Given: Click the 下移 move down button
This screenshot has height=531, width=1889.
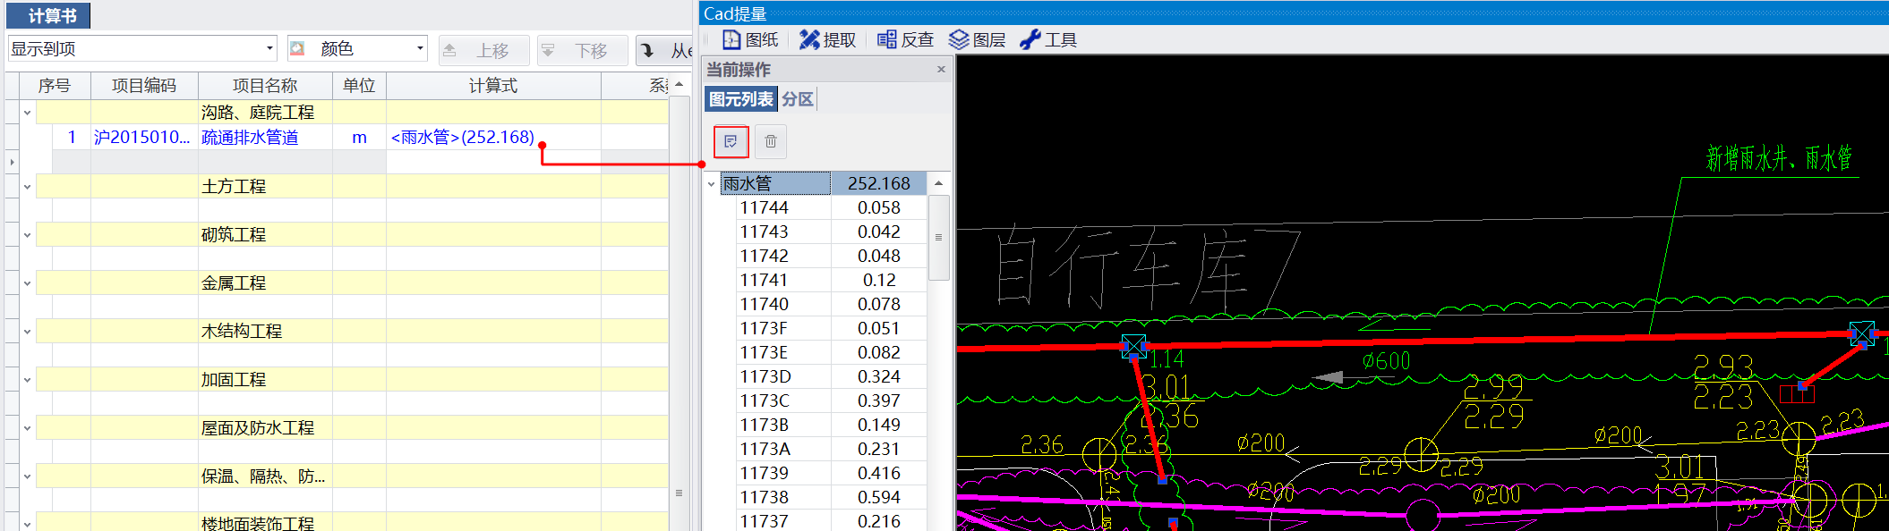Looking at the screenshot, I should 581,50.
